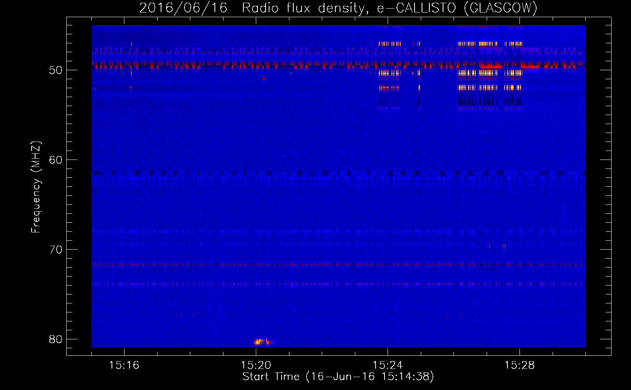This screenshot has width=631, height=390.
Task: Click the 'Frequency (MHZ)' axis label
Action: coord(36,187)
